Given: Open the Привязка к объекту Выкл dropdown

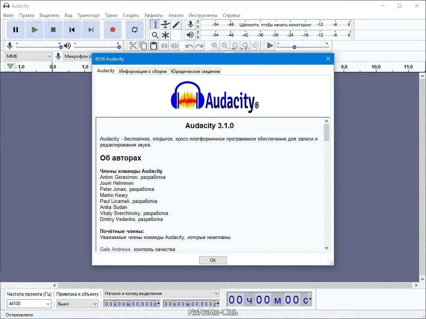Looking at the screenshot, I should [77, 304].
